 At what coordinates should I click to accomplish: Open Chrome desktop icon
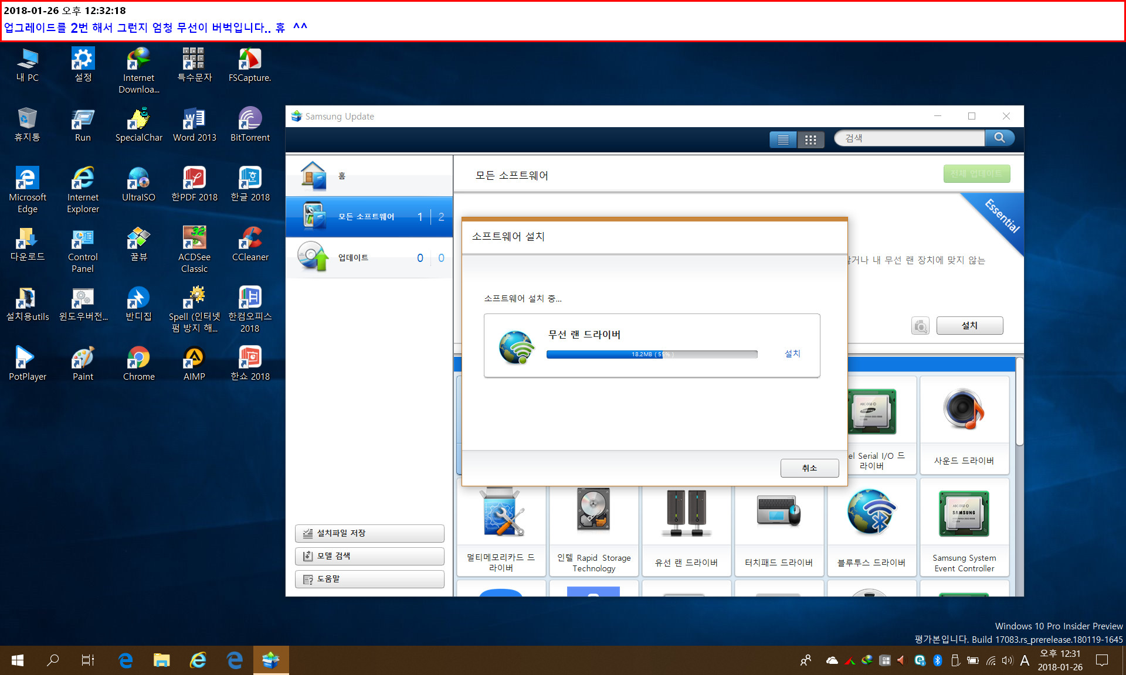[138, 364]
